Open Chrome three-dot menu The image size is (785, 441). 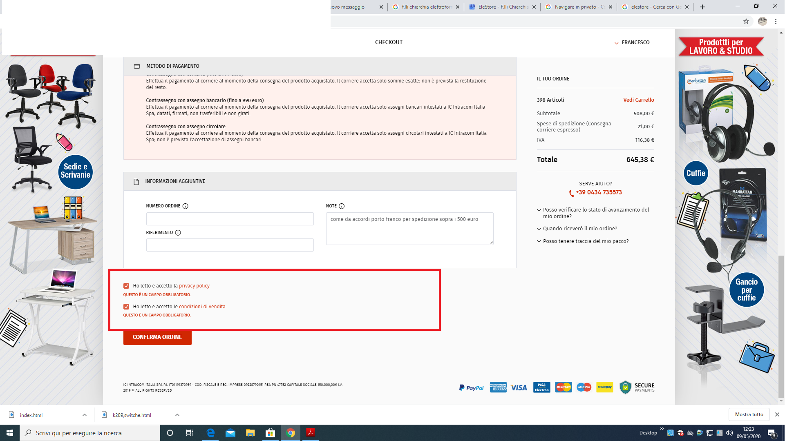coord(776,21)
